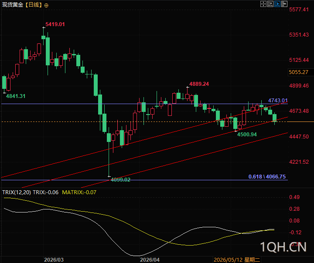Click the 4447.50 axis value
Image resolution: width=314 pixels, height=263 pixels.
pyautogui.click(x=299, y=137)
